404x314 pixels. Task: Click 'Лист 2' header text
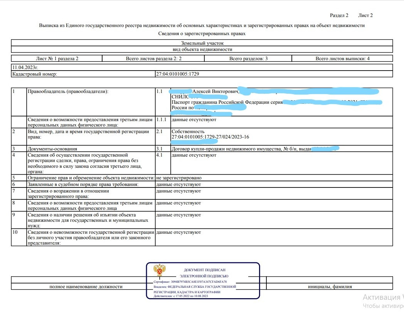[x=365, y=15]
